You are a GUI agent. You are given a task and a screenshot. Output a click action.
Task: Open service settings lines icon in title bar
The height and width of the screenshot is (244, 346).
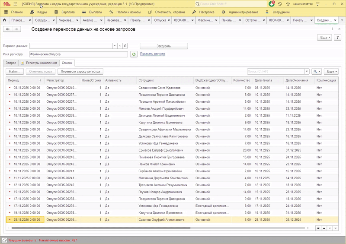(318, 4)
